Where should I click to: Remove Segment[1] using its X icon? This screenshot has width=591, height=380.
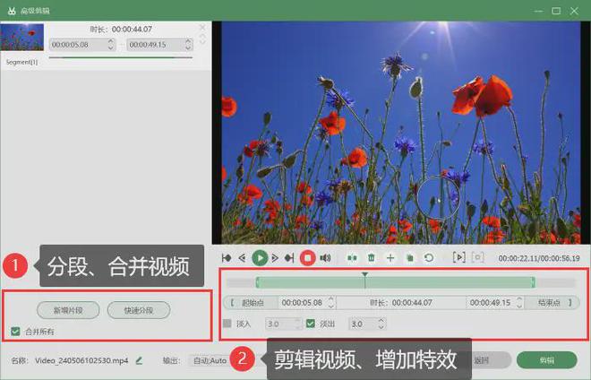point(202,27)
